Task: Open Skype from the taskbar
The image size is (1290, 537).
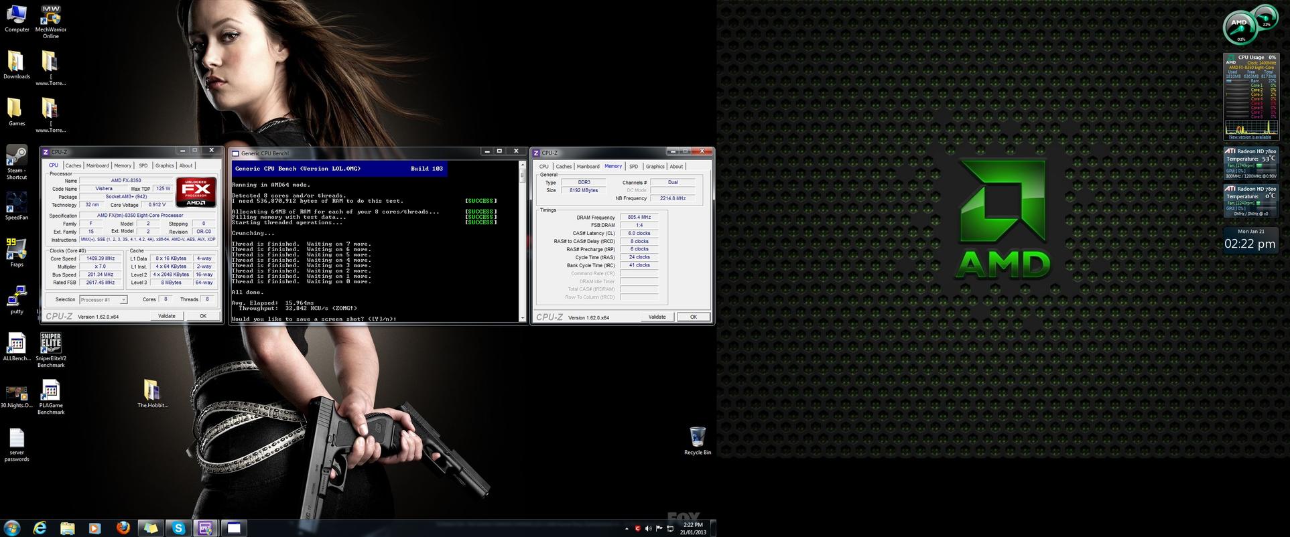Action: (178, 528)
